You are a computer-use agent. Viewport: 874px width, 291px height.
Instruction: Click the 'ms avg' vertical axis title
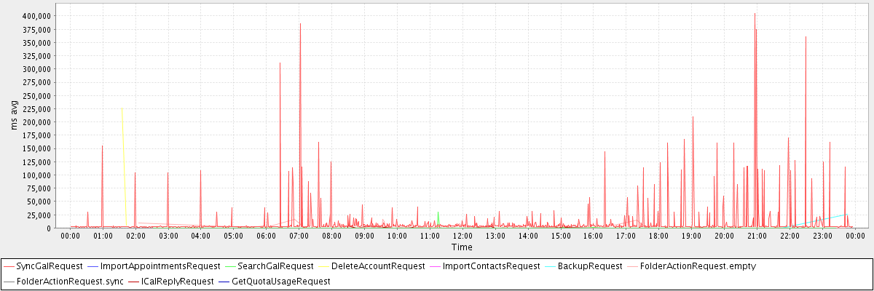click(x=15, y=116)
